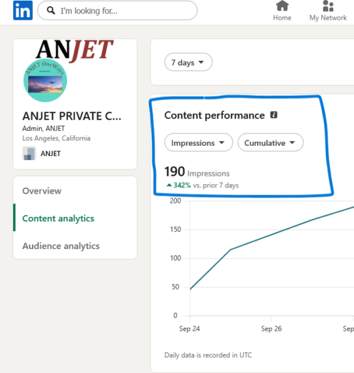Viewport: 354px width, 373px height.
Task: Expand the 7 days dropdown
Action: pos(188,62)
